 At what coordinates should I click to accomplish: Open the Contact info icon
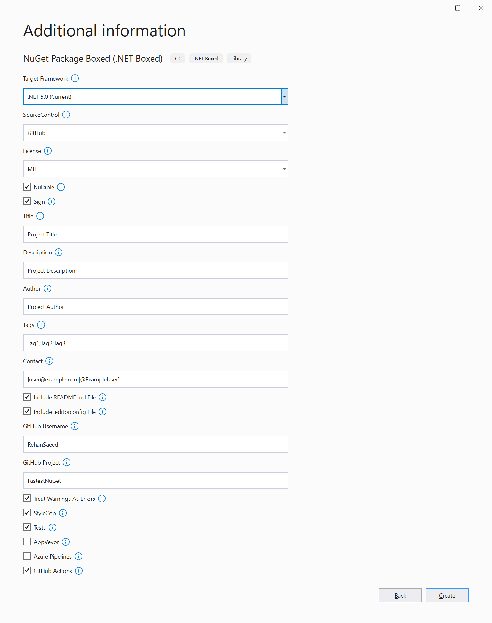coord(49,361)
